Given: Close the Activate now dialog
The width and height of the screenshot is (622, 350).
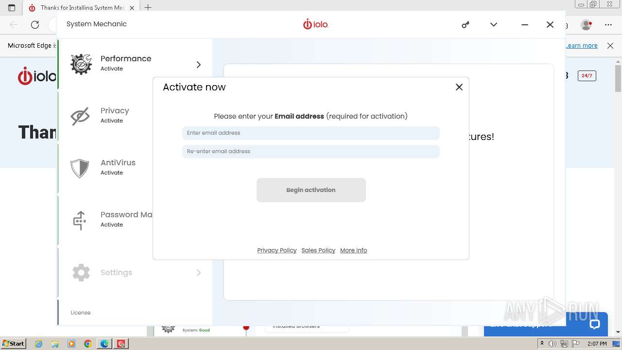Looking at the screenshot, I should (459, 87).
